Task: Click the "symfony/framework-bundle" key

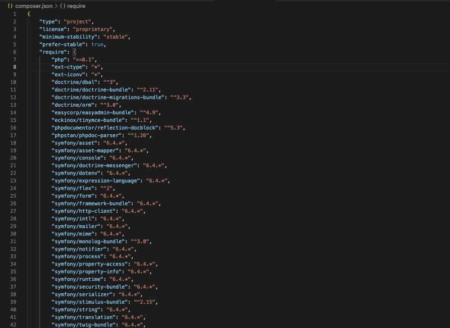Action: coord(91,203)
